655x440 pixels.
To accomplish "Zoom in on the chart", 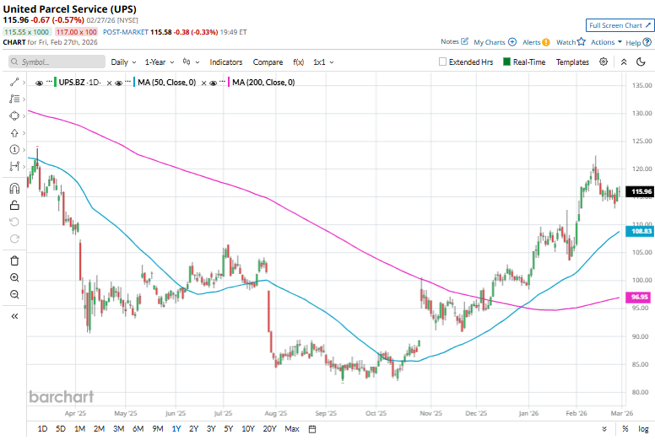I will click(x=14, y=277).
